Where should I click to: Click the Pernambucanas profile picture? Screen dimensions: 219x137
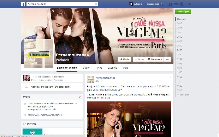click(x=39, y=54)
